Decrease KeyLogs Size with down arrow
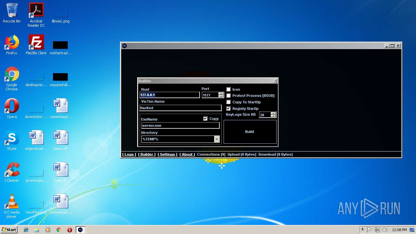Image resolution: width=416 pixels, height=234 pixels. [x=273, y=116]
